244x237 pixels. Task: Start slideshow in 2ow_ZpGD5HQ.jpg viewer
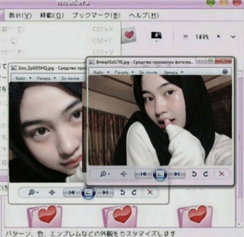pos(88,192)
